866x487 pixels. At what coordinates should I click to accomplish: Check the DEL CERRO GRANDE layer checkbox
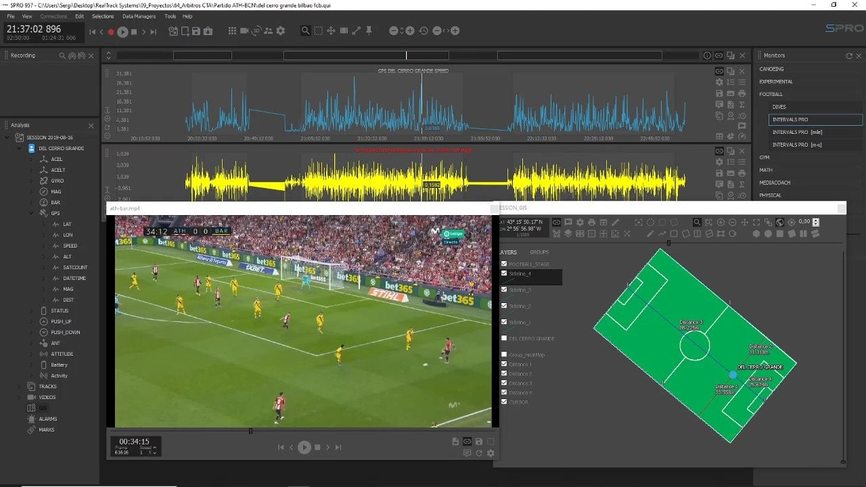(x=504, y=338)
